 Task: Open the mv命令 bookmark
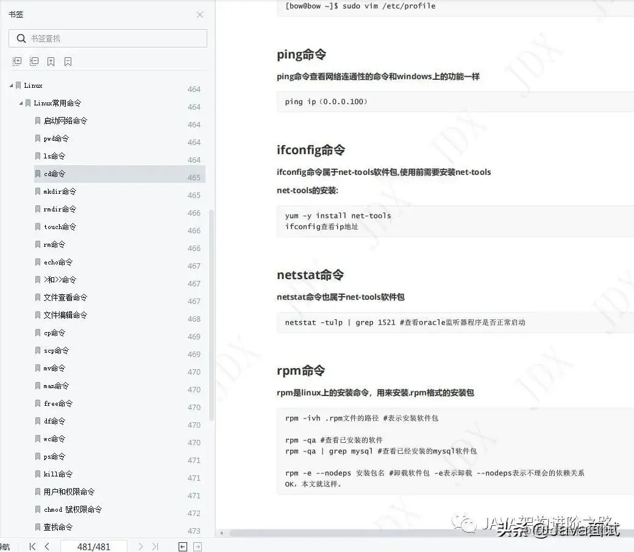click(54, 368)
